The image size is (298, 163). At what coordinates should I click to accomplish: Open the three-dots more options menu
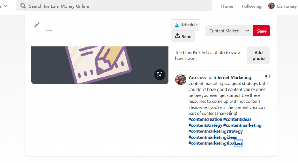[49, 31]
